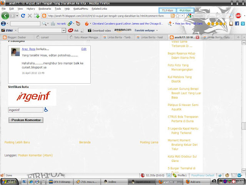Click the Twitter icon in the toolbar
The image size is (246, 185).
point(243,24)
